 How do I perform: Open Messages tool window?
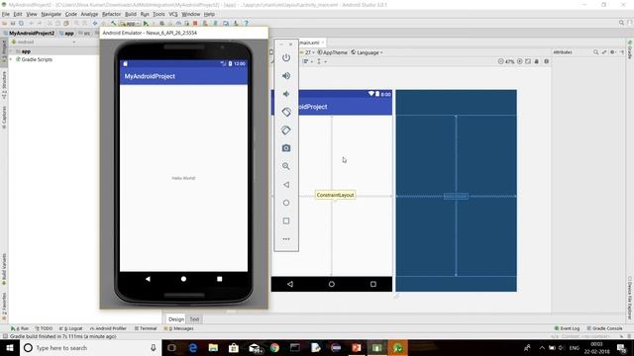pos(178,328)
